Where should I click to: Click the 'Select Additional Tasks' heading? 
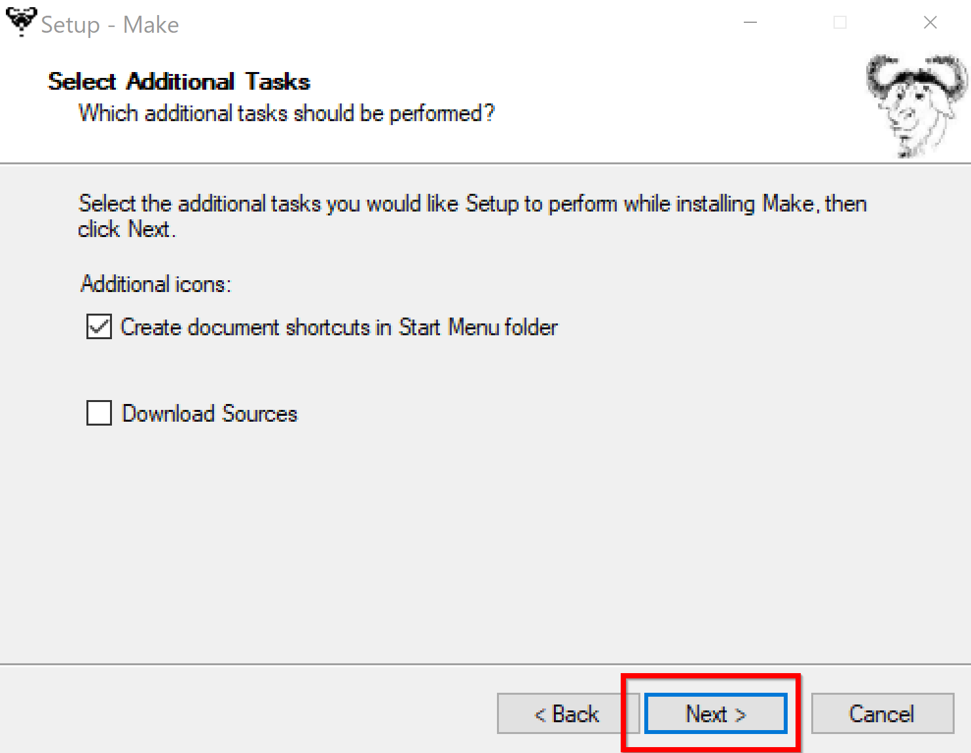click(x=179, y=82)
